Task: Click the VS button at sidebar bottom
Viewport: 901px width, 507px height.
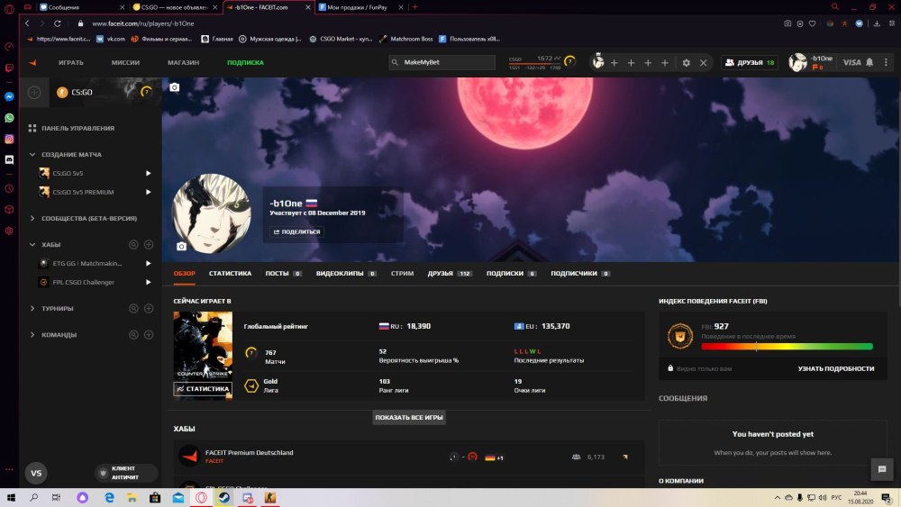Action: (x=36, y=473)
